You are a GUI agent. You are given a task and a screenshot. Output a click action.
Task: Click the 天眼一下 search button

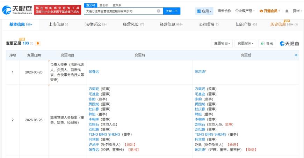coord(172,11)
